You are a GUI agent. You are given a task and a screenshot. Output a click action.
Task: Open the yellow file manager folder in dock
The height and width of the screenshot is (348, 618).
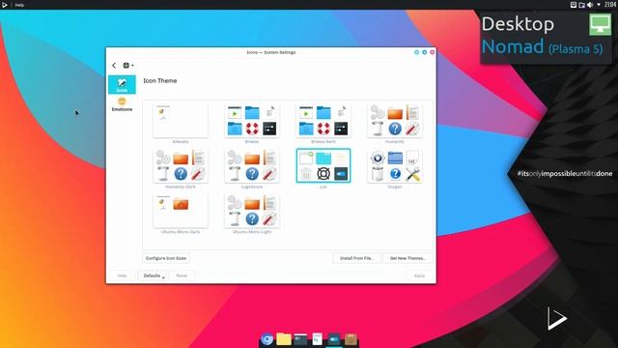point(283,339)
